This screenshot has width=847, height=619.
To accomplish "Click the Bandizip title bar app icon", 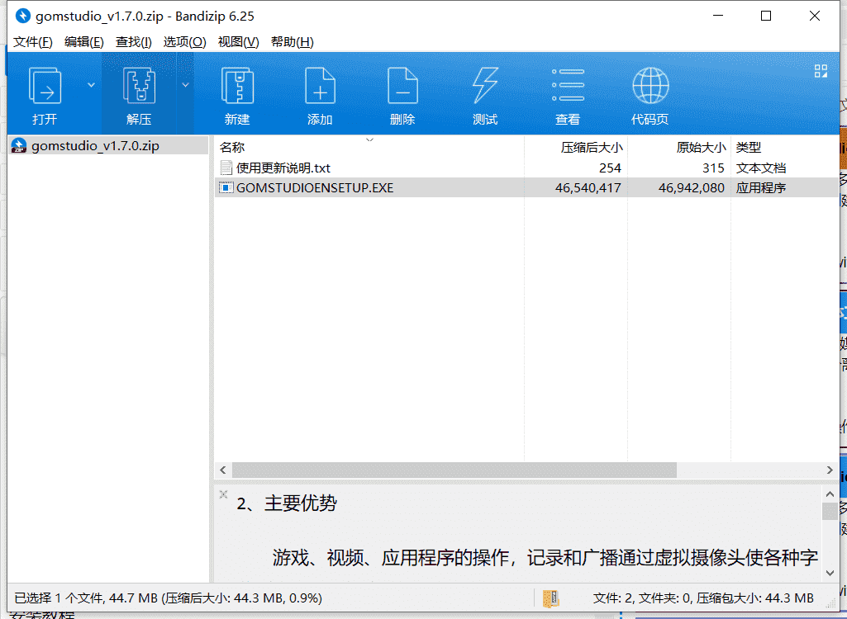I will click(x=22, y=17).
